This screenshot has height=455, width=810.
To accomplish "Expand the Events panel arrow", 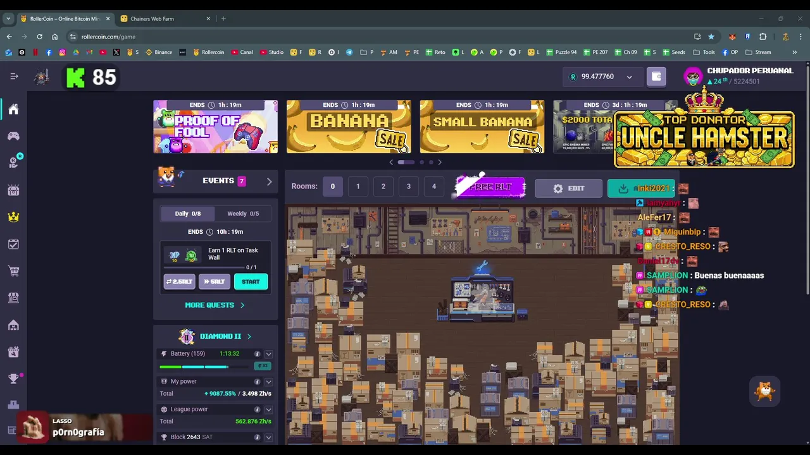I will (x=269, y=181).
